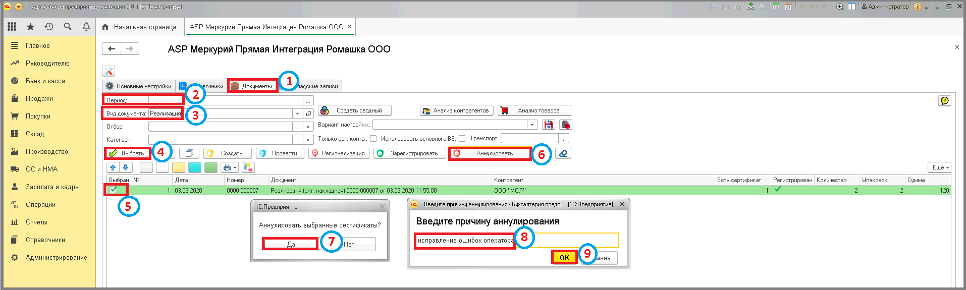Viewport: 966px width, 290px height.
Task: Expand the Вариант настройки dropdown
Action: point(532,125)
